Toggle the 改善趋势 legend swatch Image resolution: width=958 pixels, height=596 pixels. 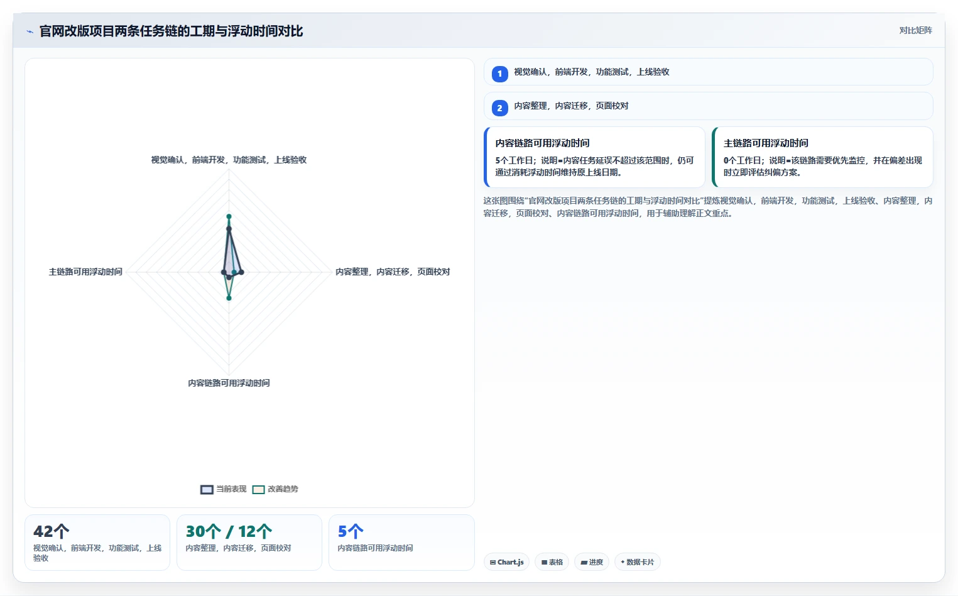click(258, 490)
